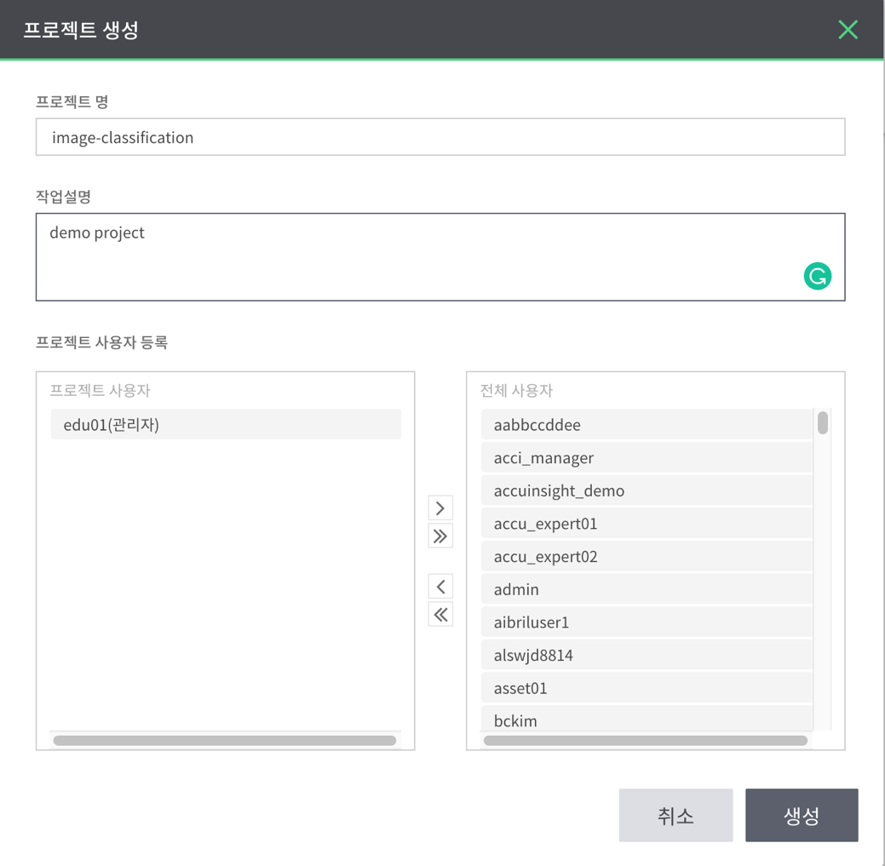Close the 프로젝트 생성 dialog with X
This screenshot has height=866, width=885.
(x=848, y=29)
